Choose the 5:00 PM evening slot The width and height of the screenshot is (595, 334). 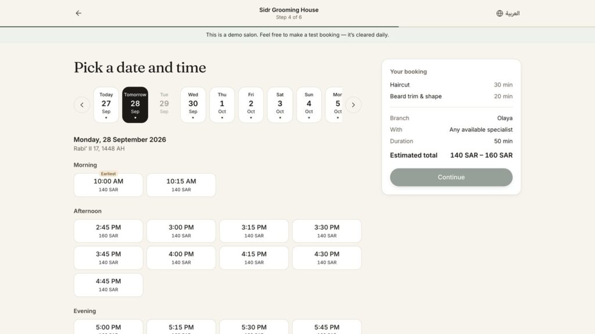109,327
